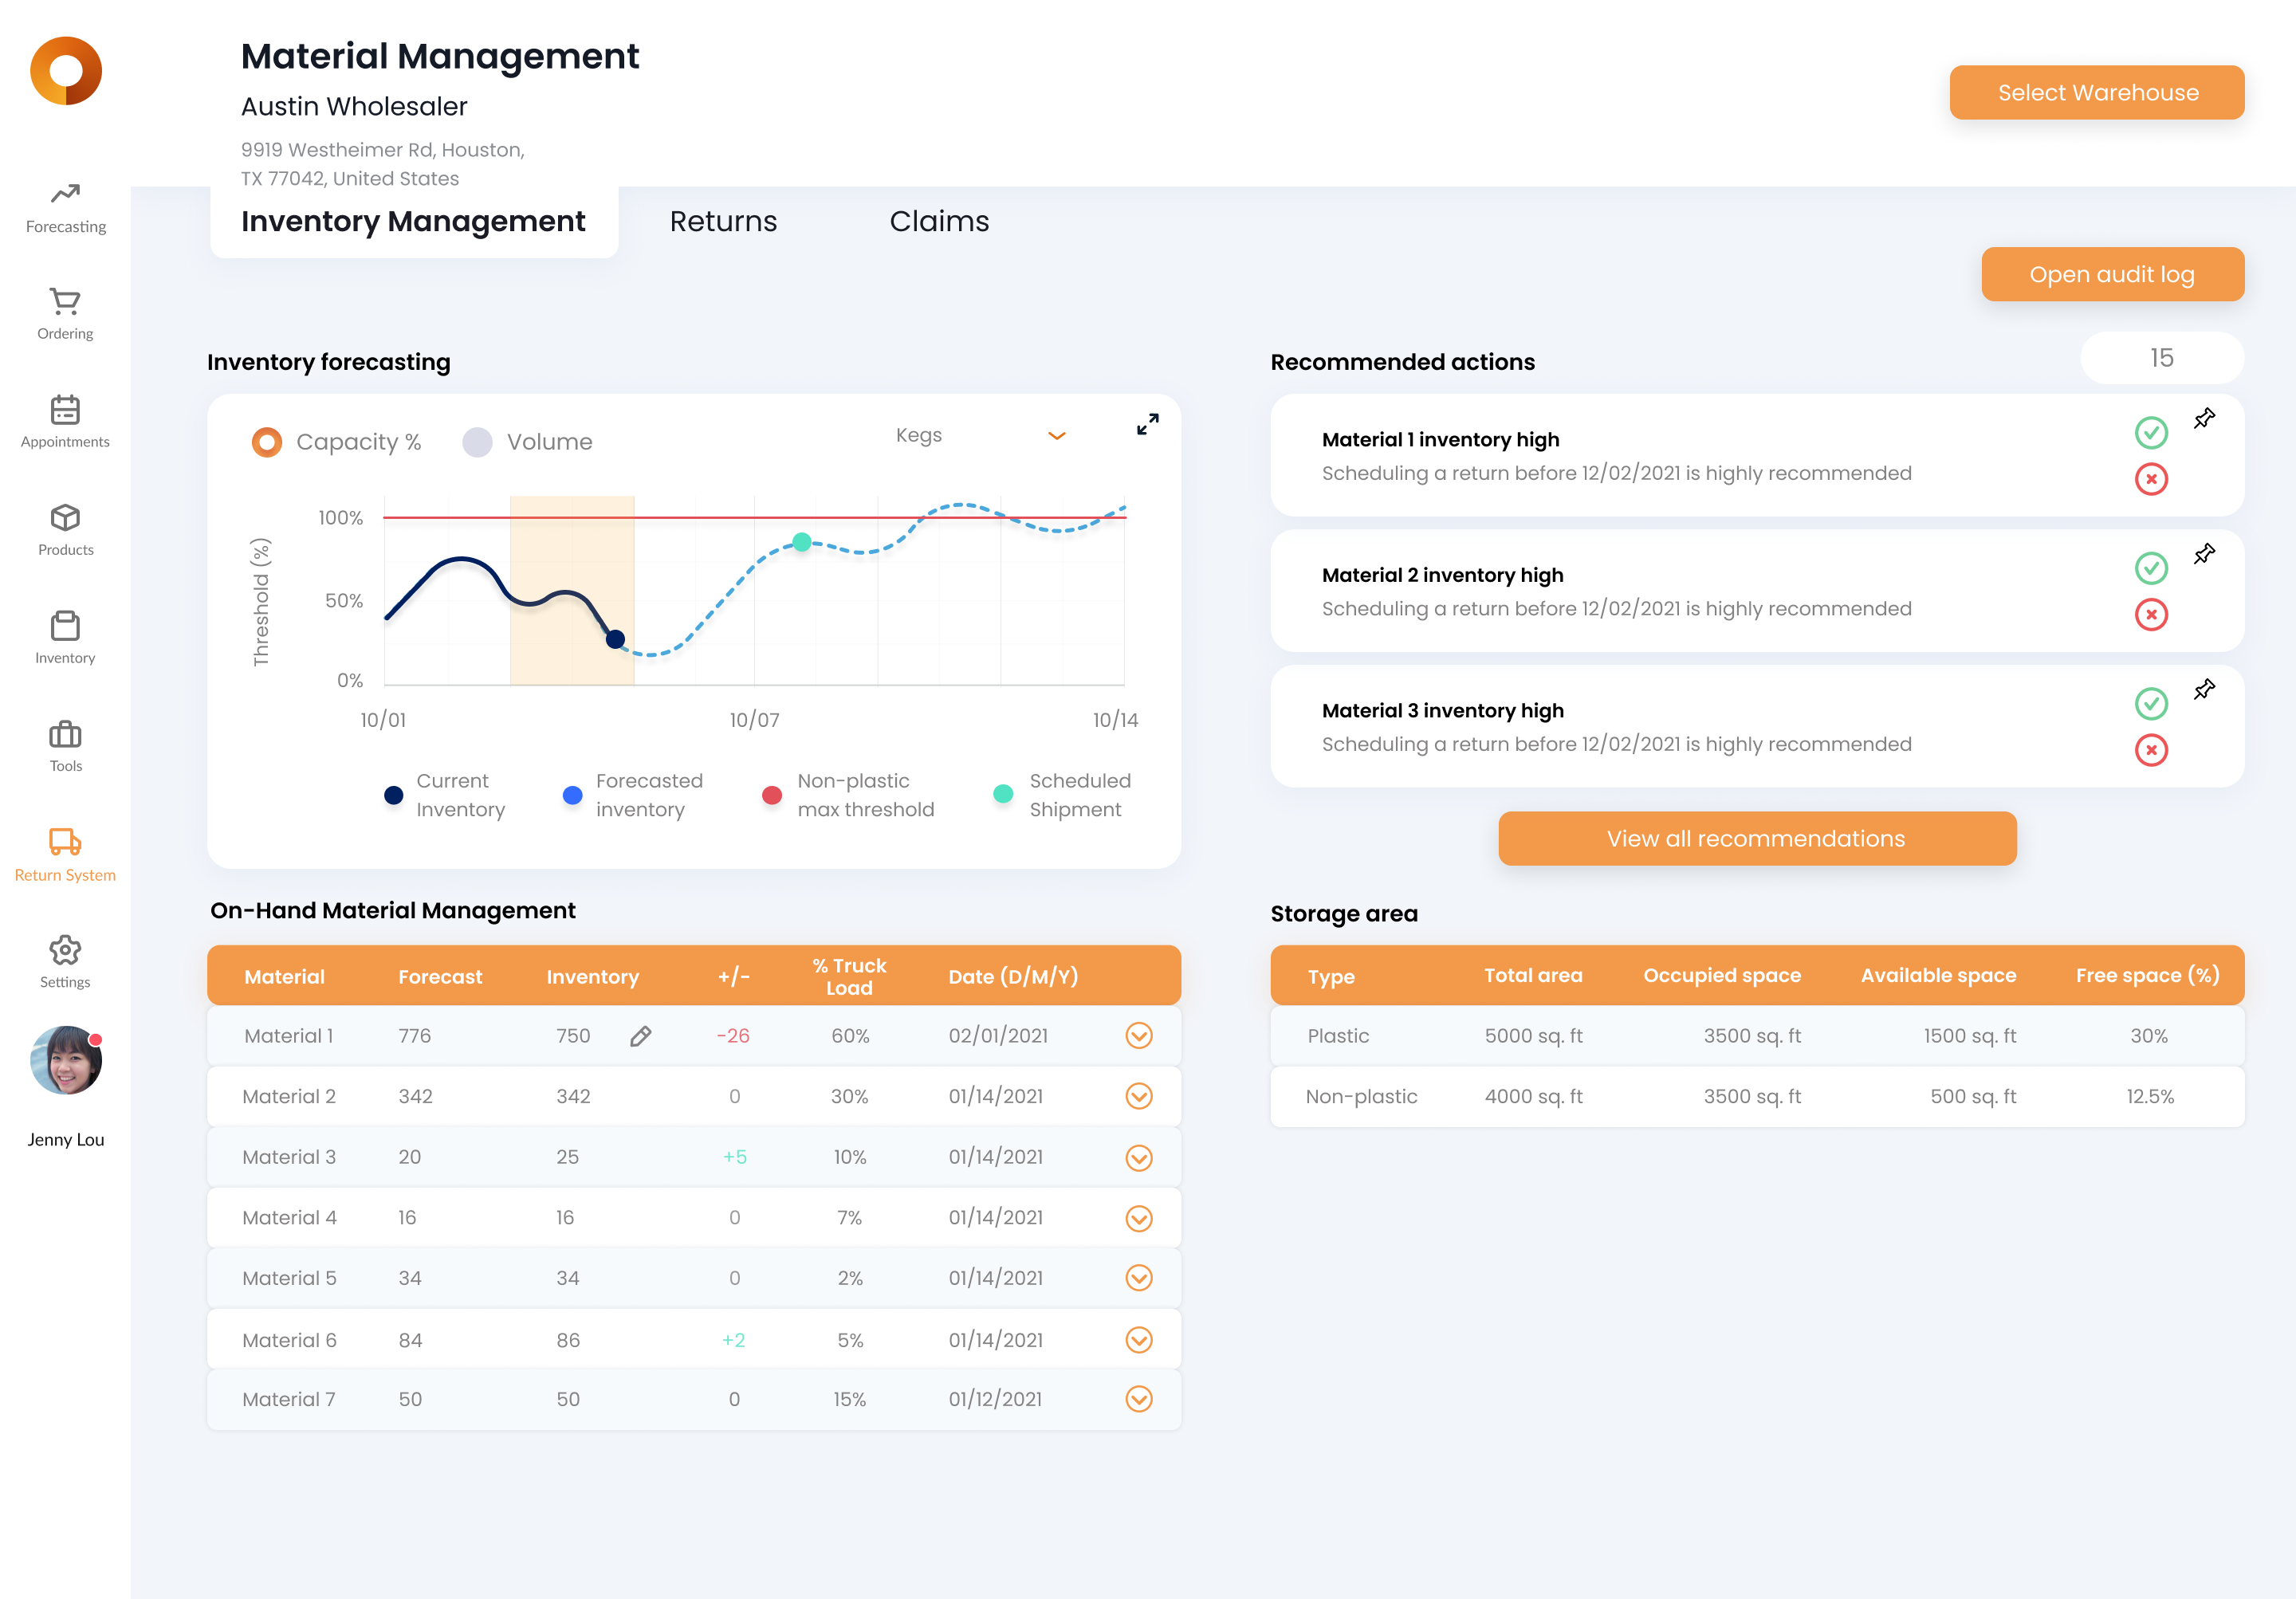Navigate to Products via sidebar icon
2296x1599 pixels.
65,528
